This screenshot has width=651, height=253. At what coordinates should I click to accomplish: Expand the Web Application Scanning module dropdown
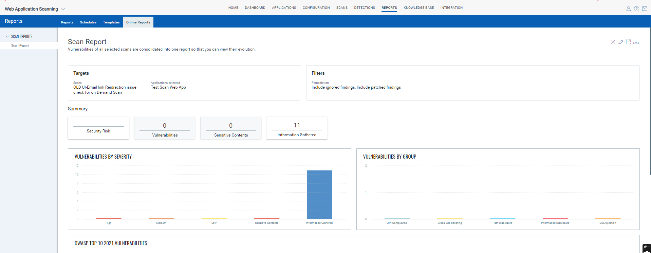(63, 9)
